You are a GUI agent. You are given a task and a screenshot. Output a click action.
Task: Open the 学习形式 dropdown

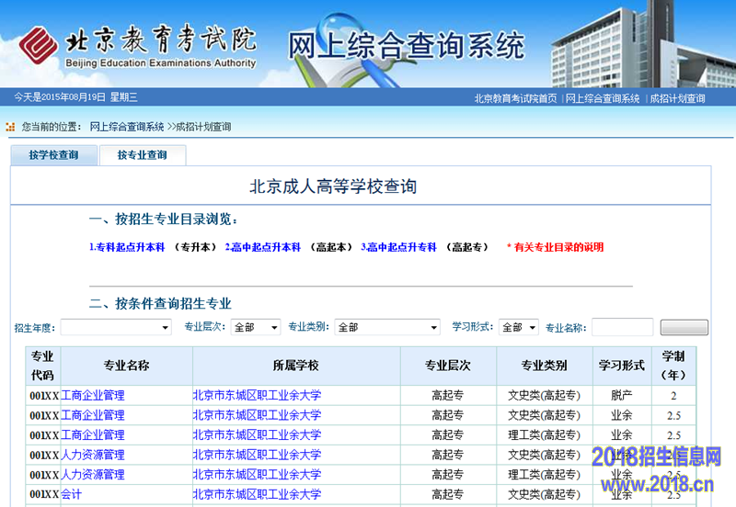(519, 327)
